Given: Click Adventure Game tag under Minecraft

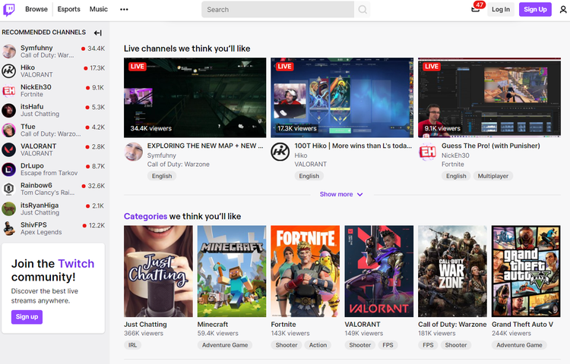Looking at the screenshot, I should click(225, 345).
